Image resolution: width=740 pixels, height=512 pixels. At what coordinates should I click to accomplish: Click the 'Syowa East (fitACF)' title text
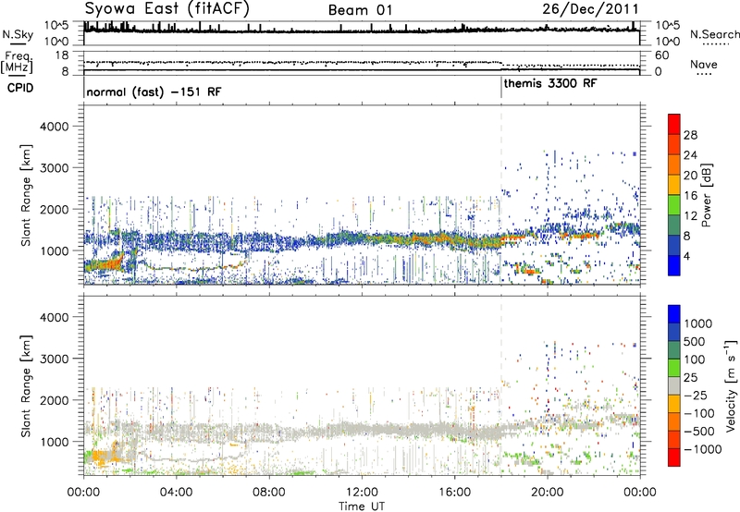[x=167, y=8]
